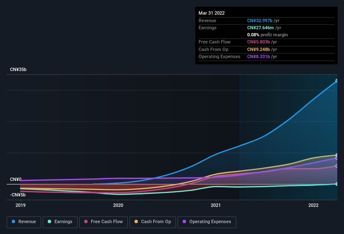Image resolution: width=344 pixels, height=234 pixels.
Task: Click the orange Cash From Op endpoint marker
Action: point(337,155)
